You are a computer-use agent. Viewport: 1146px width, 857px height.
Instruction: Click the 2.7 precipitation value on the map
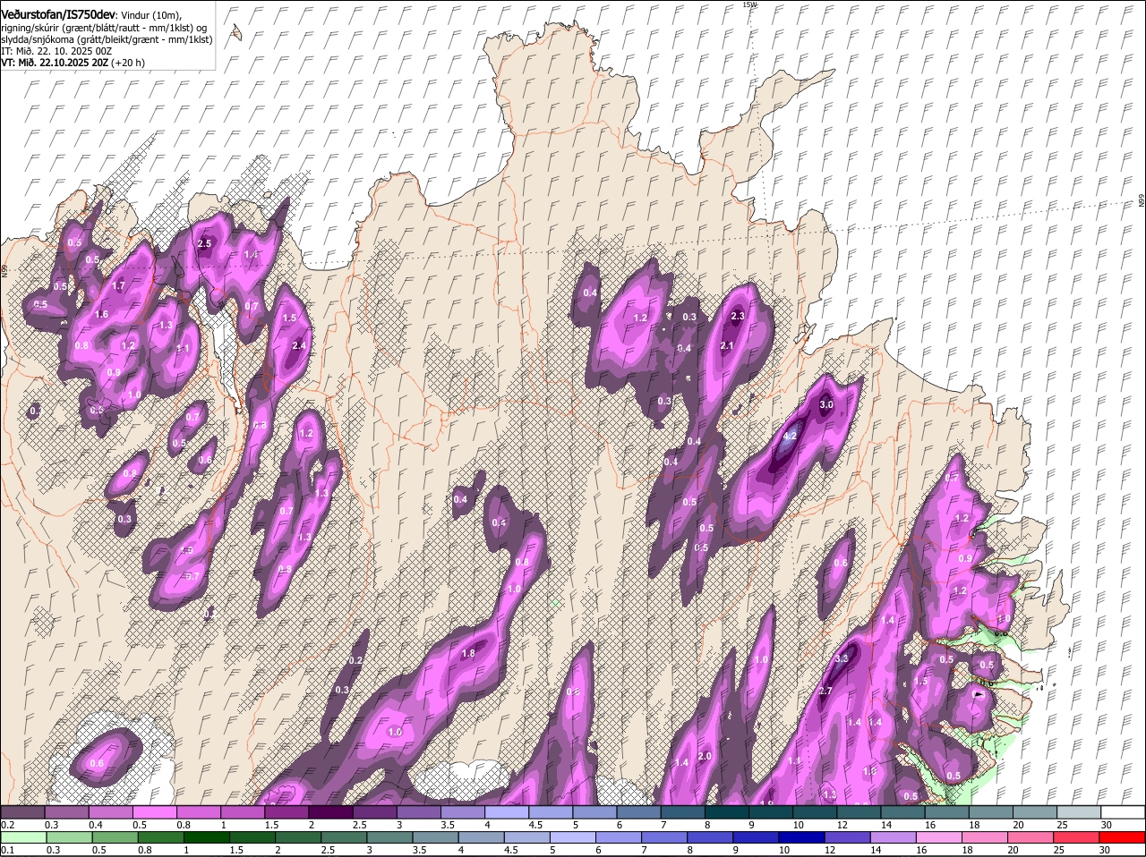pos(825,691)
